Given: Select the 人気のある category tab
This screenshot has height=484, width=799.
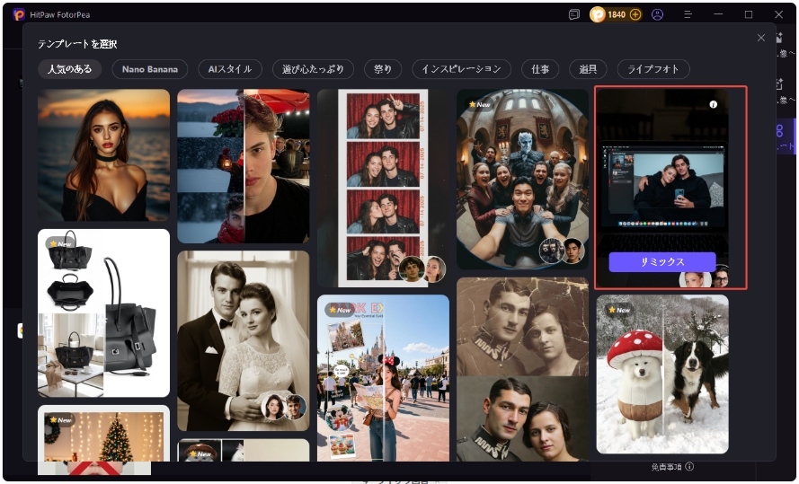Looking at the screenshot, I should point(70,69).
